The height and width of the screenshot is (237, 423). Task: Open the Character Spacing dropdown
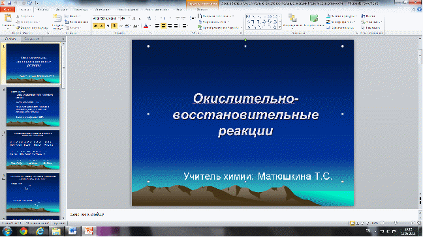coord(128,26)
